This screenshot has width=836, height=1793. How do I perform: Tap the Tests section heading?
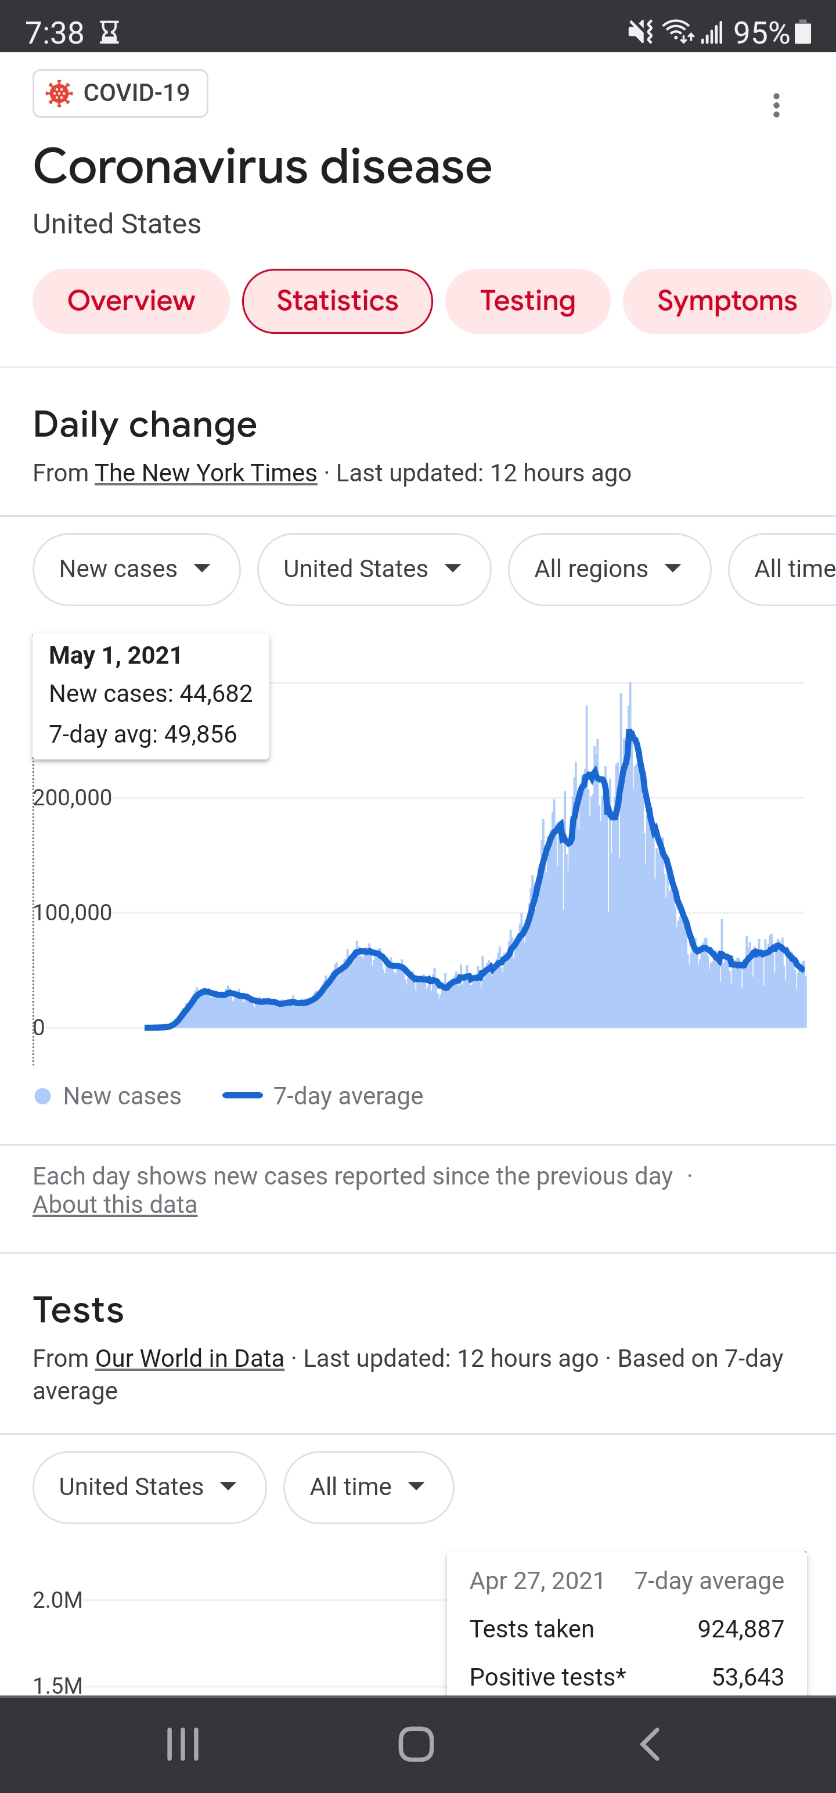[78, 1310]
